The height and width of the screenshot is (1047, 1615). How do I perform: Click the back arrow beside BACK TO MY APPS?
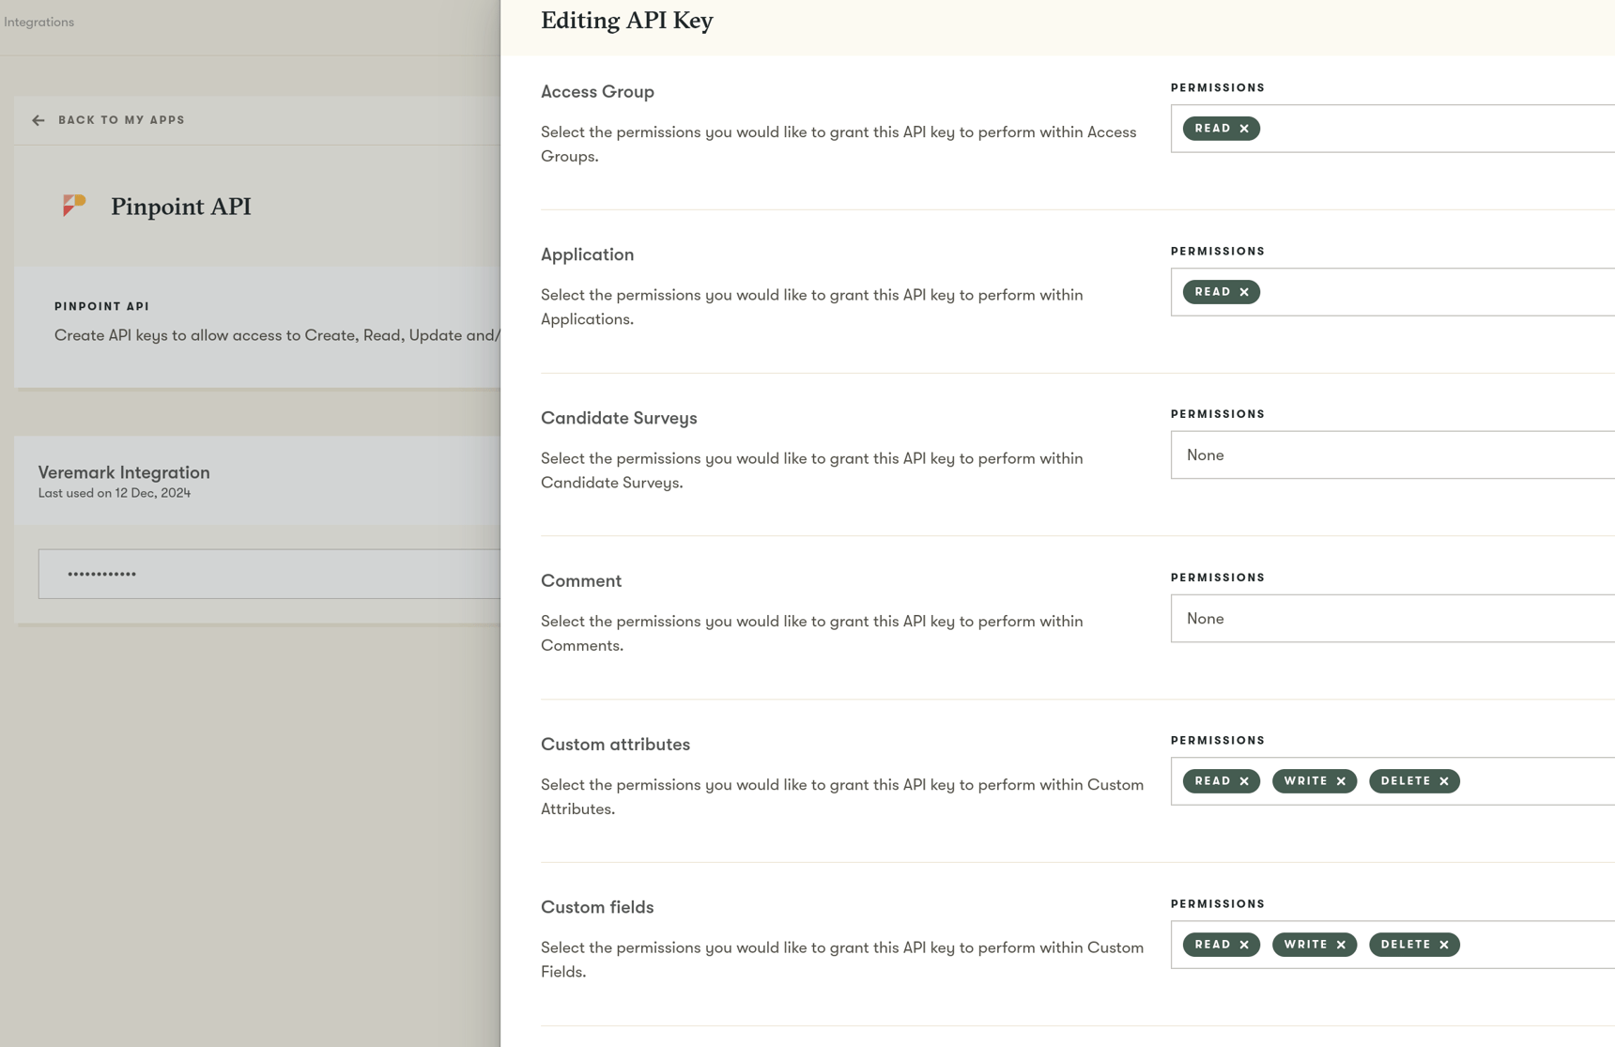coord(38,120)
